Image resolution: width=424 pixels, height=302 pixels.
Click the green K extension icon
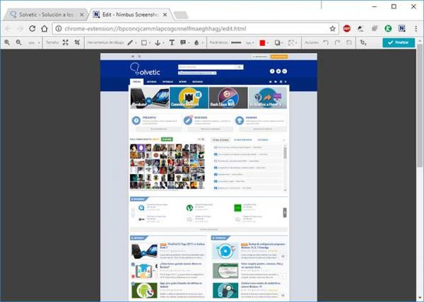[388, 28]
